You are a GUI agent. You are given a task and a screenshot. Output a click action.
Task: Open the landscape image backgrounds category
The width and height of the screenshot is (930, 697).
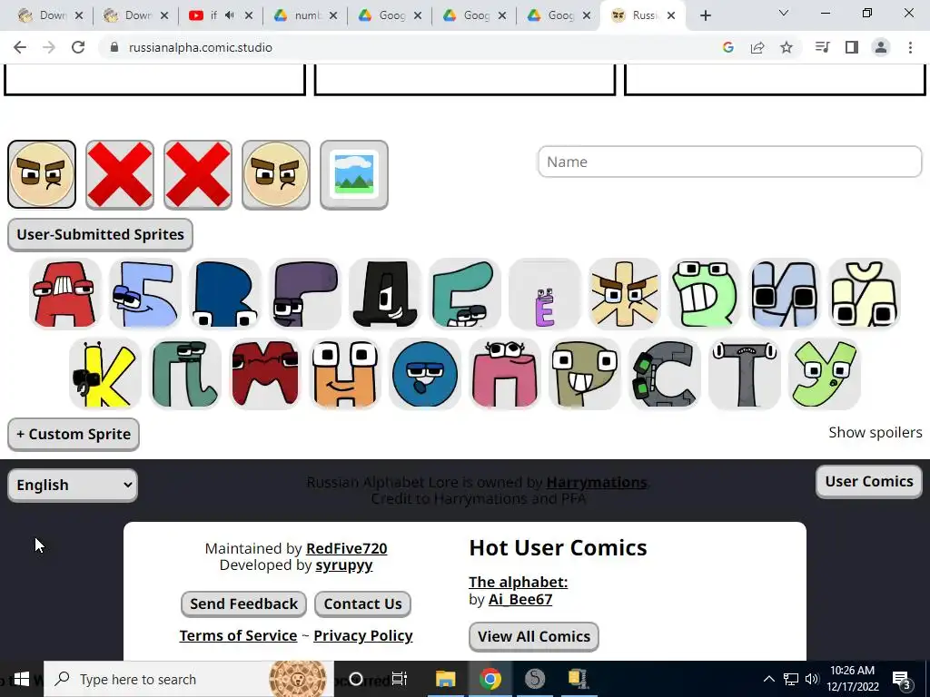[x=354, y=174]
